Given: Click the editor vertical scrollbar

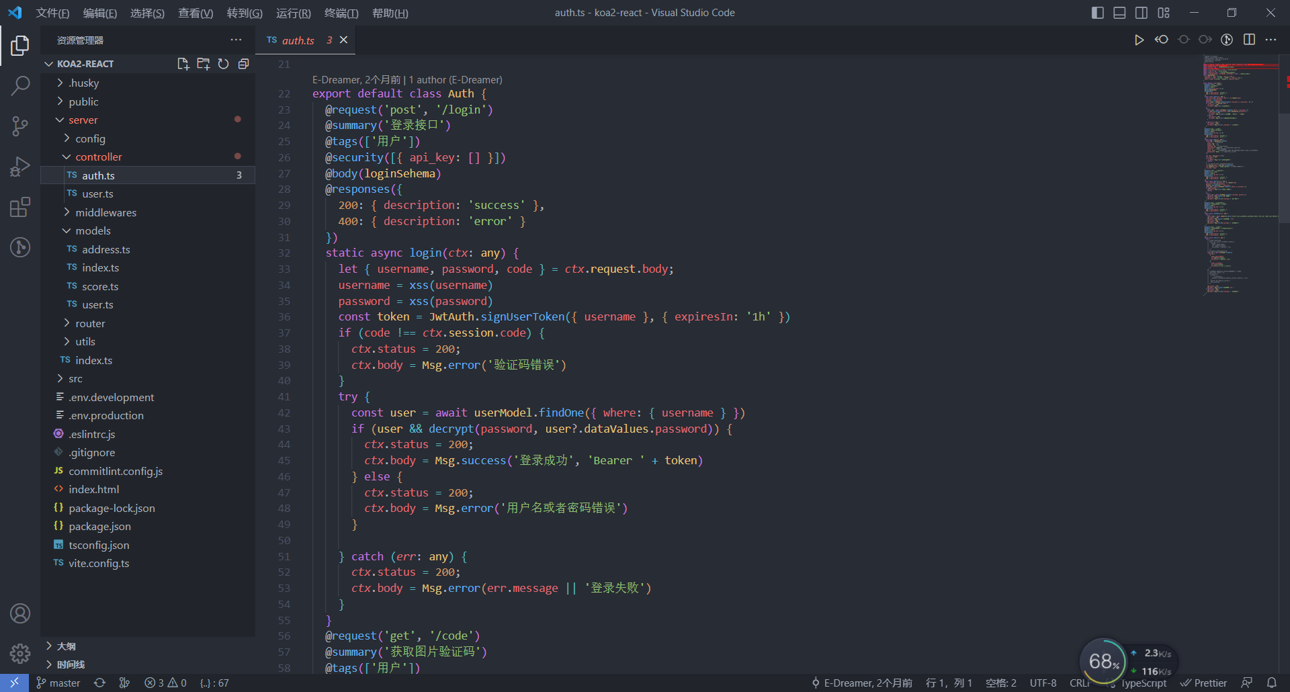Looking at the screenshot, I should pos(1285,168).
